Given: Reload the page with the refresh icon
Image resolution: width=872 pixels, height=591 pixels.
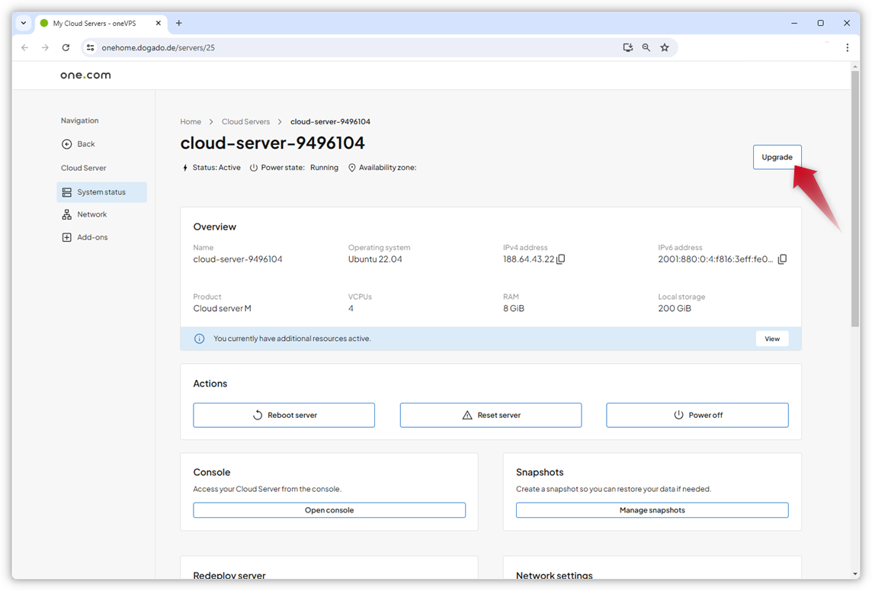Looking at the screenshot, I should [x=66, y=47].
